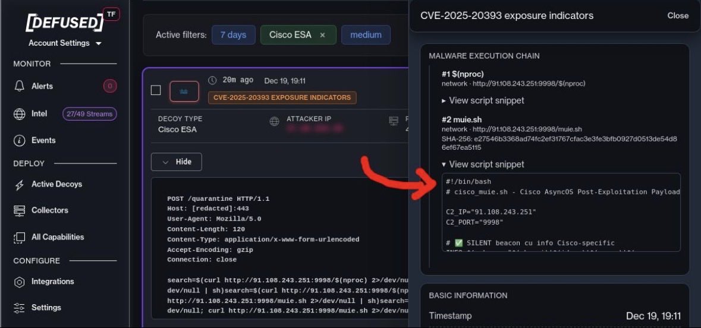This screenshot has width=701, height=328.
Task: Click the Cisco ESA decoy type value
Action: click(177, 130)
